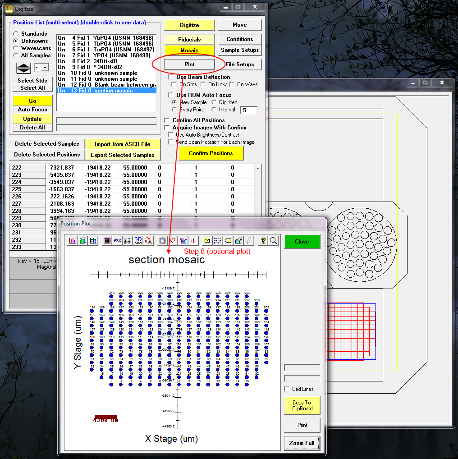Viewport: 458px width, 459px height.
Task: Check the Grid Lines option
Action: (x=287, y=389)
